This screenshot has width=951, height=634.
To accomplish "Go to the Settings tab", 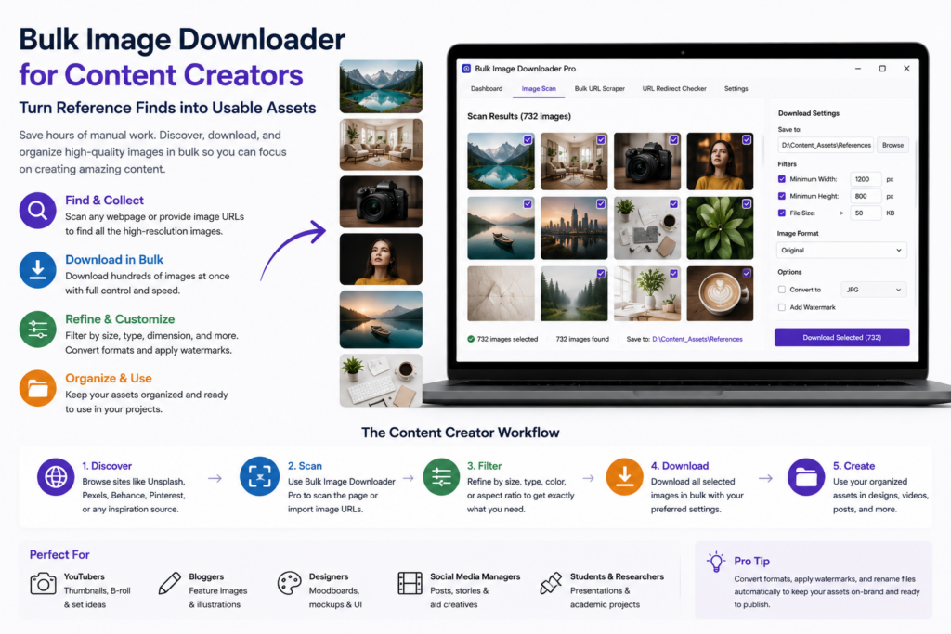I will pos(736,88).
